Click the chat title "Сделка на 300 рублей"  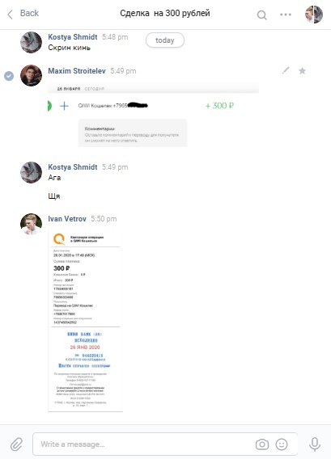click(165, 14)
